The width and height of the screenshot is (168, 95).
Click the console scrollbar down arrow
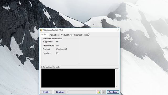(x=117, y=86)
